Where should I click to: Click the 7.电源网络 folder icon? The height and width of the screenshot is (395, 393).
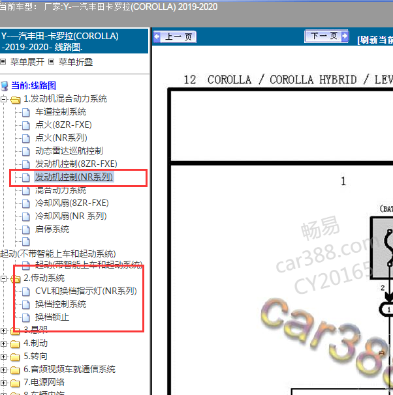[16, 383]
